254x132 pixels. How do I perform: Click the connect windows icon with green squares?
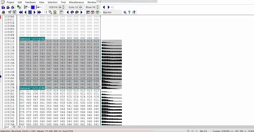[x=19, y=7]
